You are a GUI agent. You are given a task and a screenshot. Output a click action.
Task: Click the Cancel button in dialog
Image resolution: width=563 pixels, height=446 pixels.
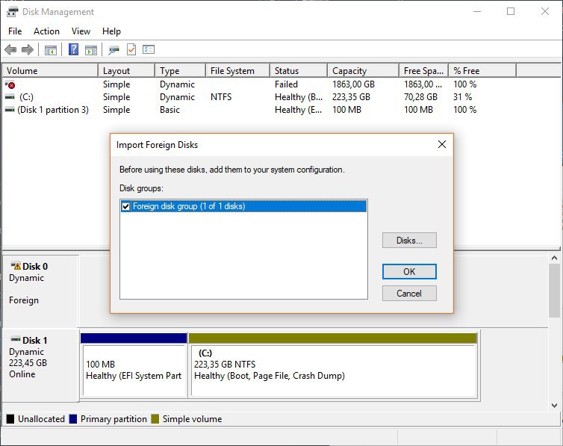(409, 294)
